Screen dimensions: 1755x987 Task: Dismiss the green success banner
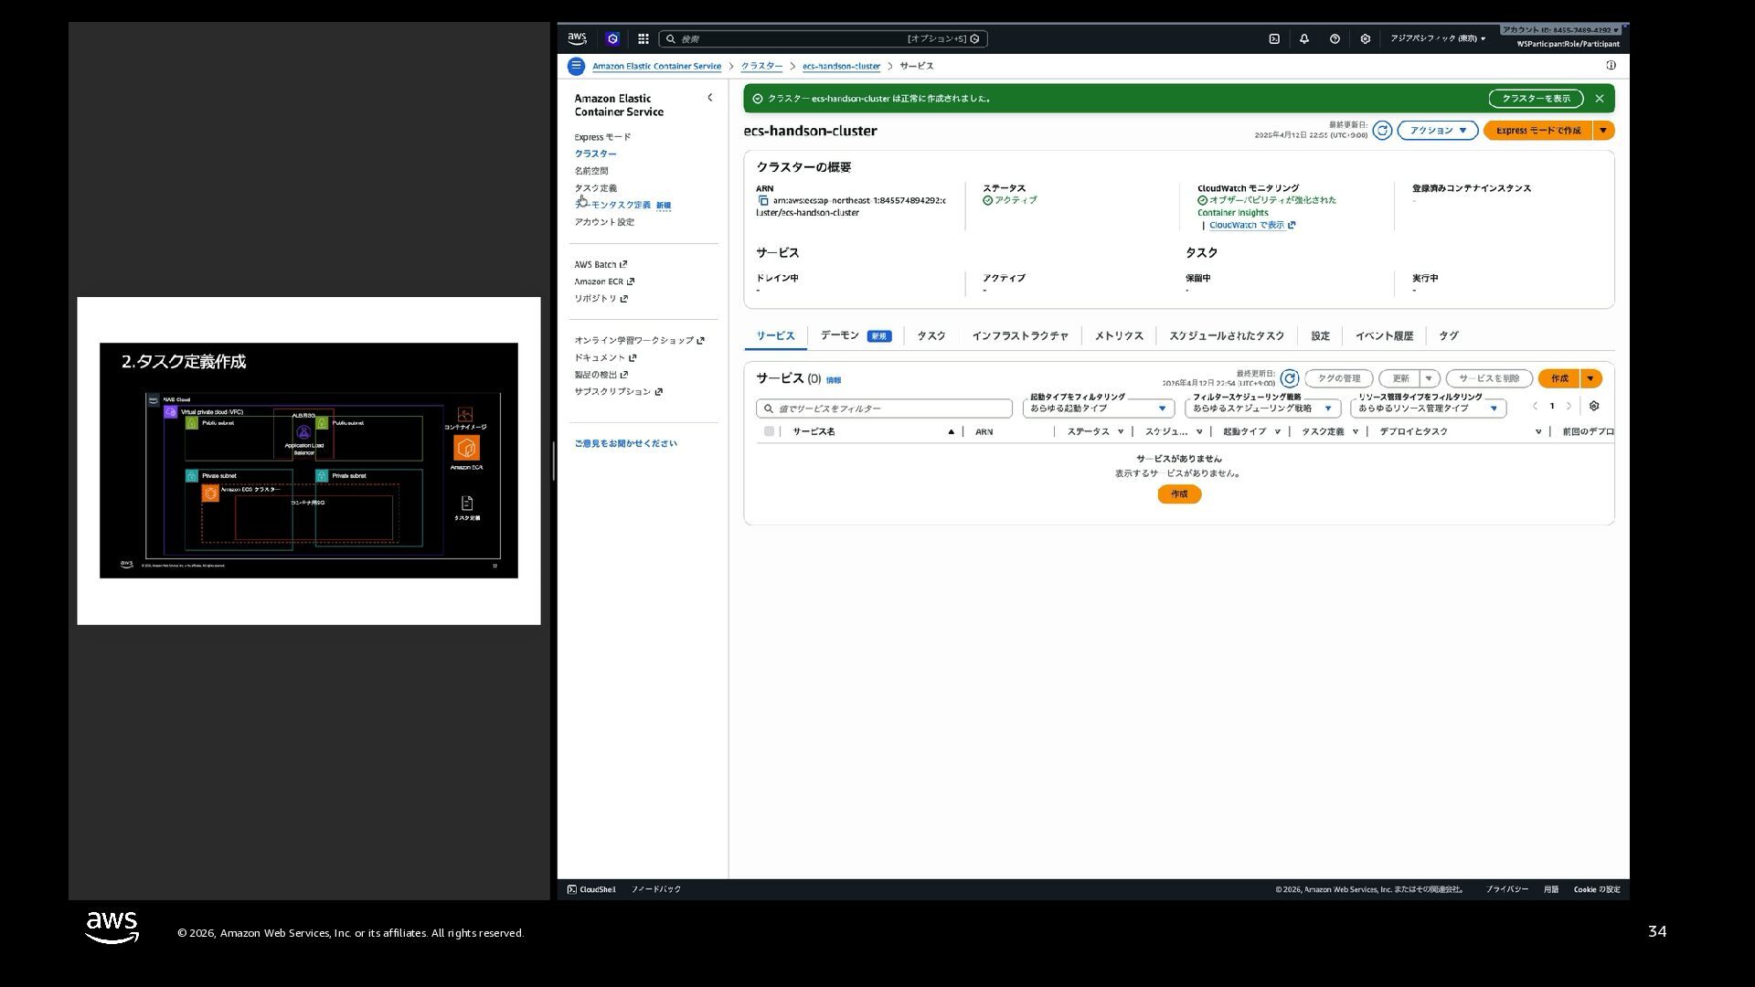pos(1599,99)
